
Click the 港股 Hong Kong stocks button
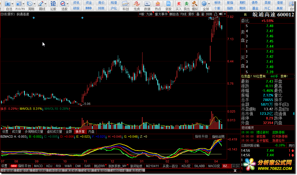(280, 3)
